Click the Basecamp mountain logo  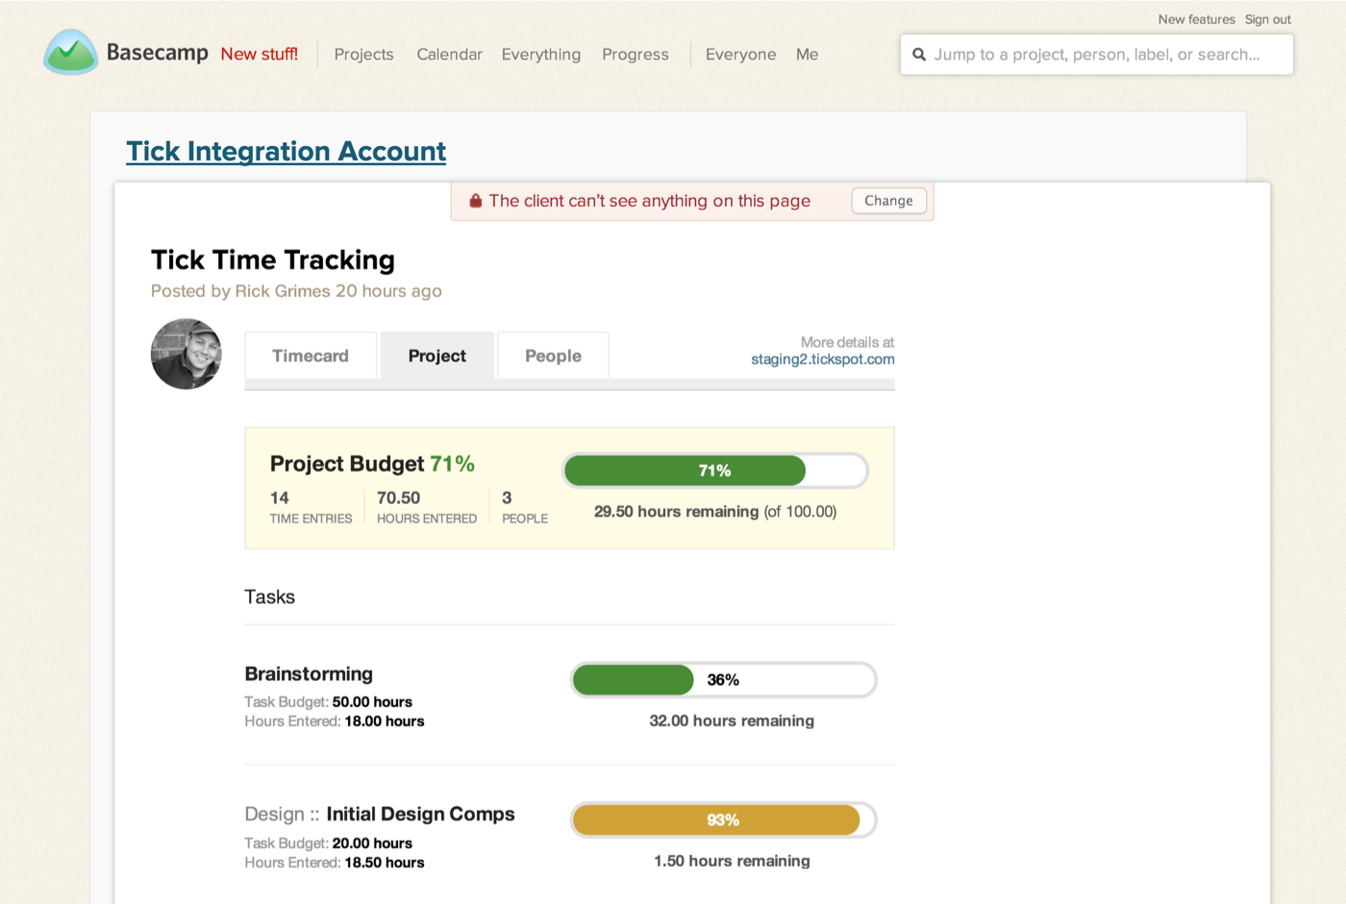[x=69, y=53]
